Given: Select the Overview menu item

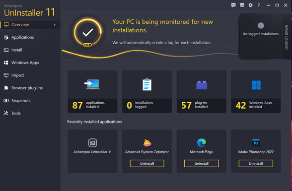Looking at the screenshot, I should (30, 24).
